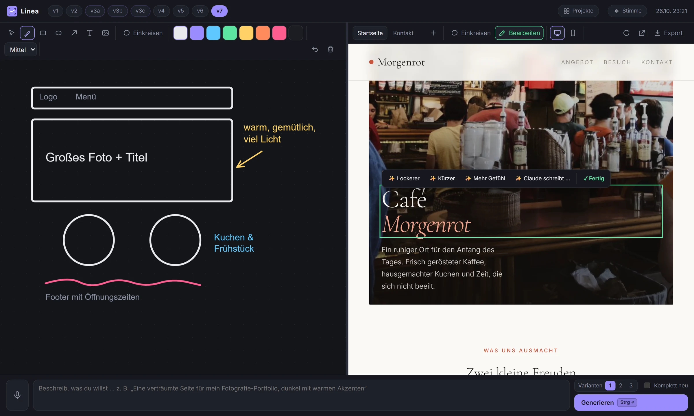The image size is (694, 416).
Task: Toggle Einkreisen in the preview toolbar
Action: (x=471, y=33)
